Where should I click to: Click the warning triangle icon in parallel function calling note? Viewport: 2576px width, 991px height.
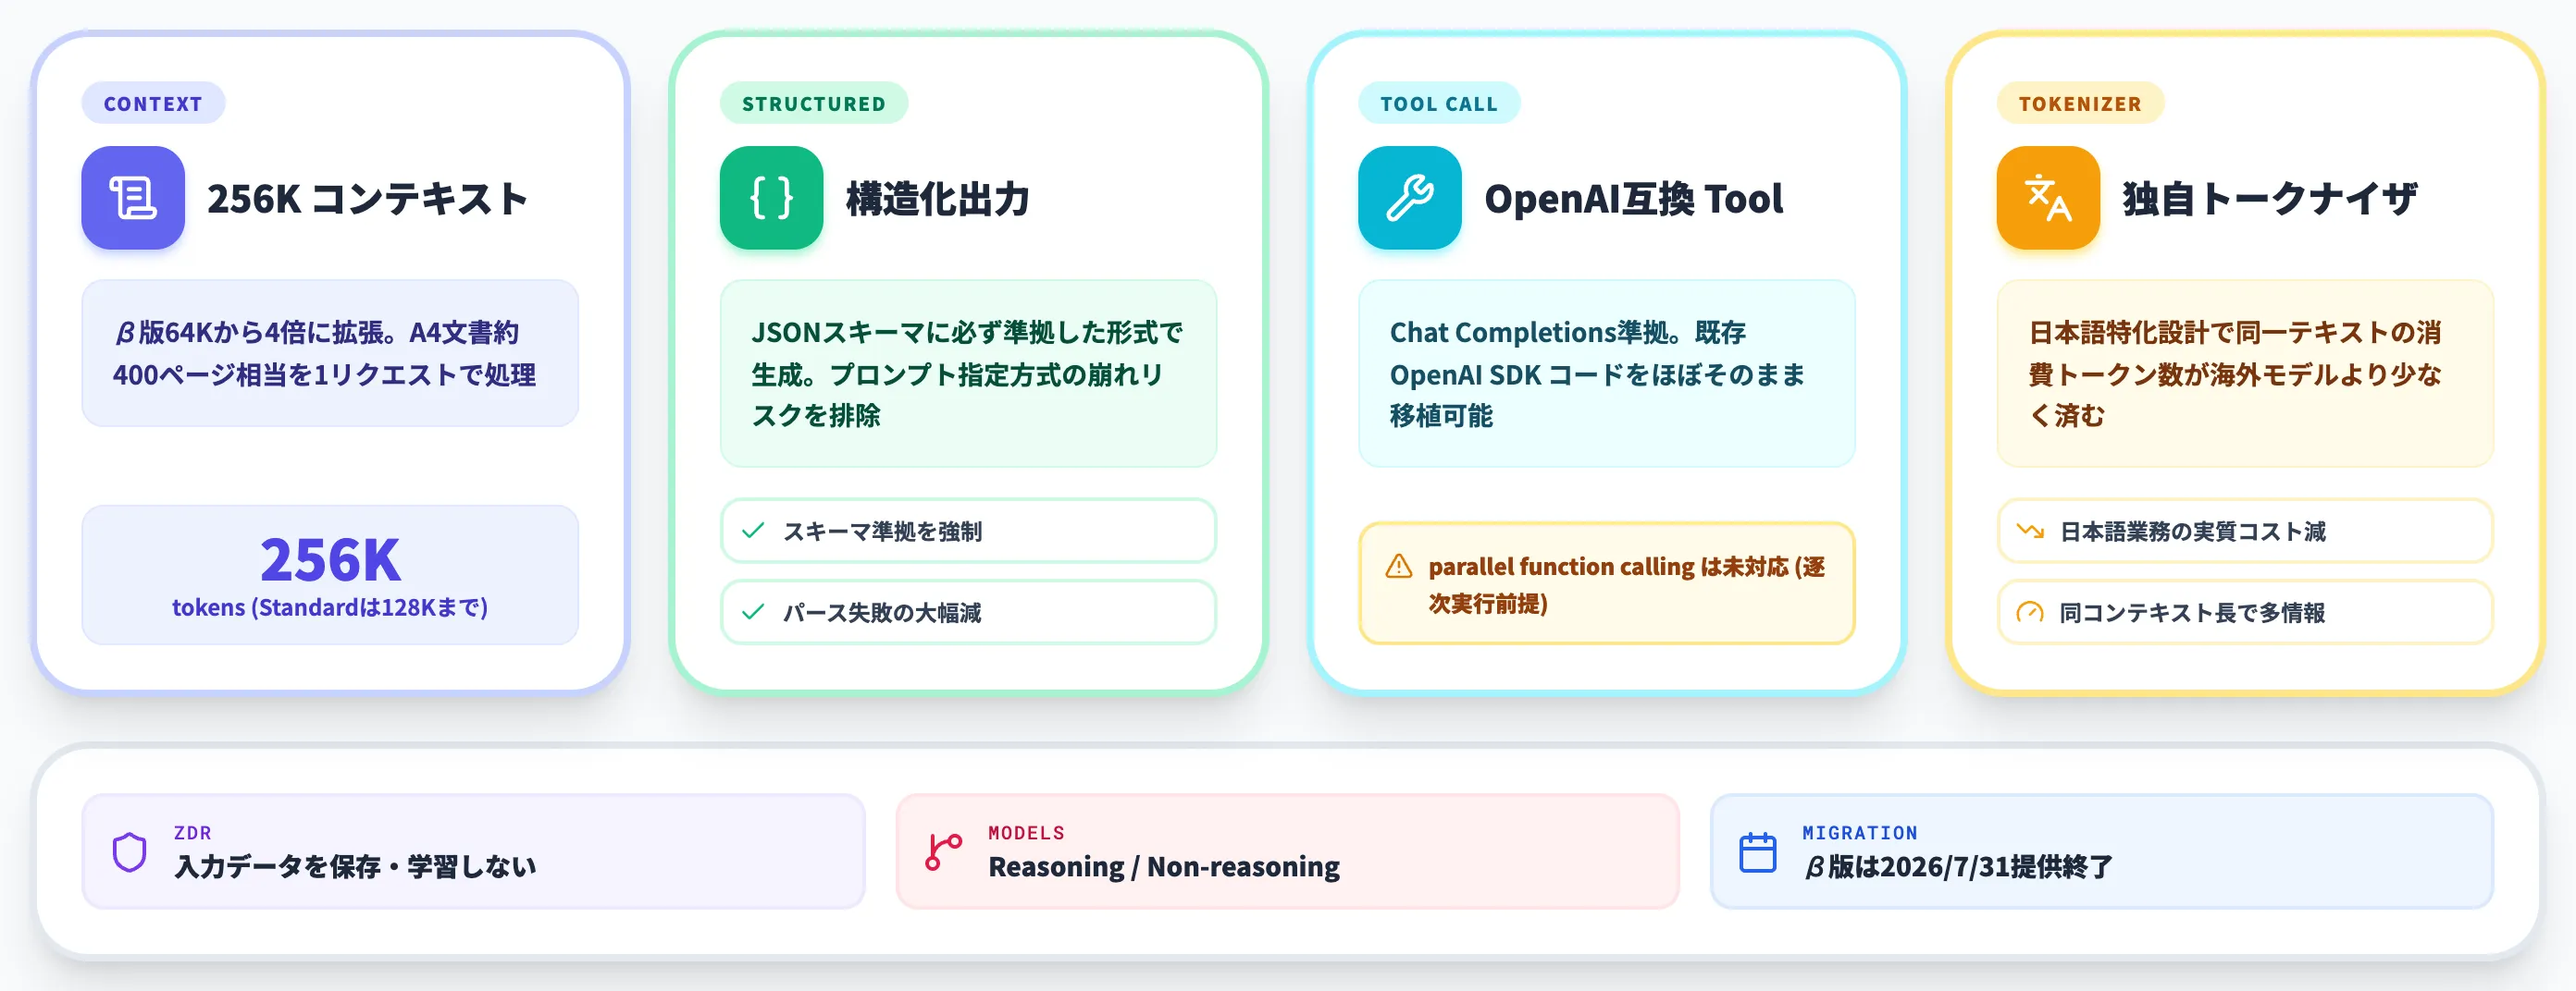[x=1399, y=567]
